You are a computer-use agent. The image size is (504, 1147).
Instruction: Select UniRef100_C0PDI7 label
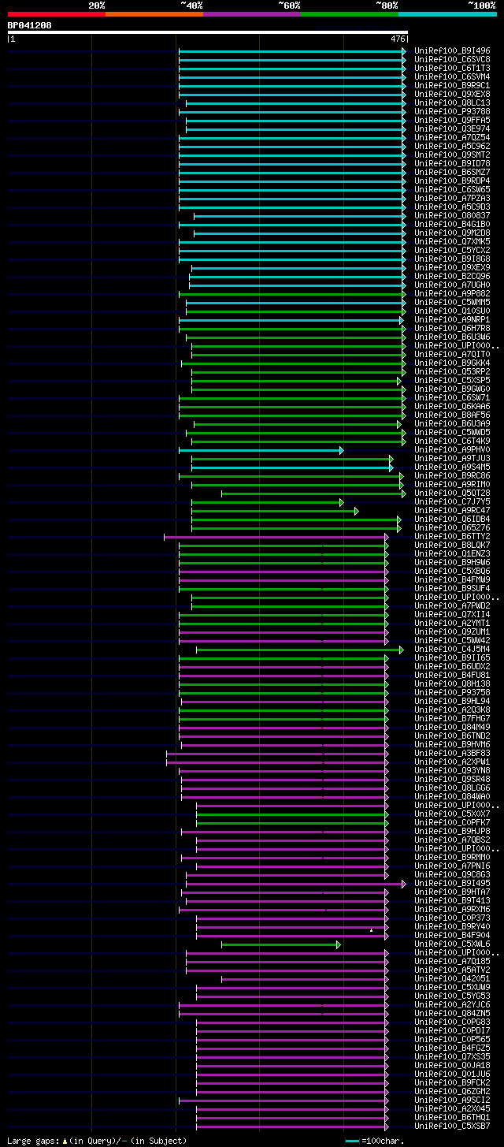(x=453, y=1030)
